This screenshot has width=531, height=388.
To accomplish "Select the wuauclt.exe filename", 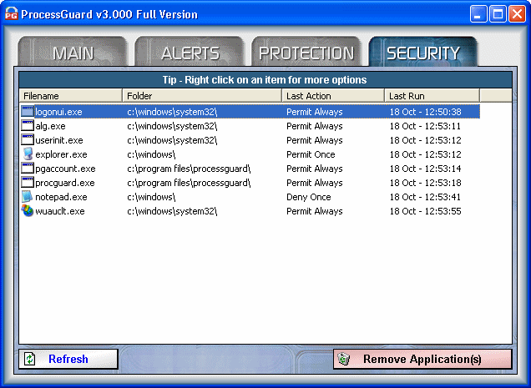I will tap(60, 211).
